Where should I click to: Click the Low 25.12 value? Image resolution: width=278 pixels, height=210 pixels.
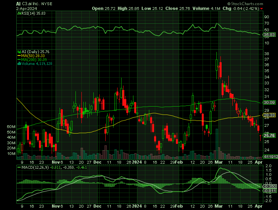pos(152,8)
